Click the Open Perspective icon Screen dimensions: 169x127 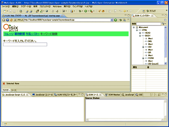point(144,11)
